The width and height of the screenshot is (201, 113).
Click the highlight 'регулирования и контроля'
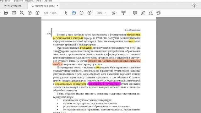click(x=68, y=38)
